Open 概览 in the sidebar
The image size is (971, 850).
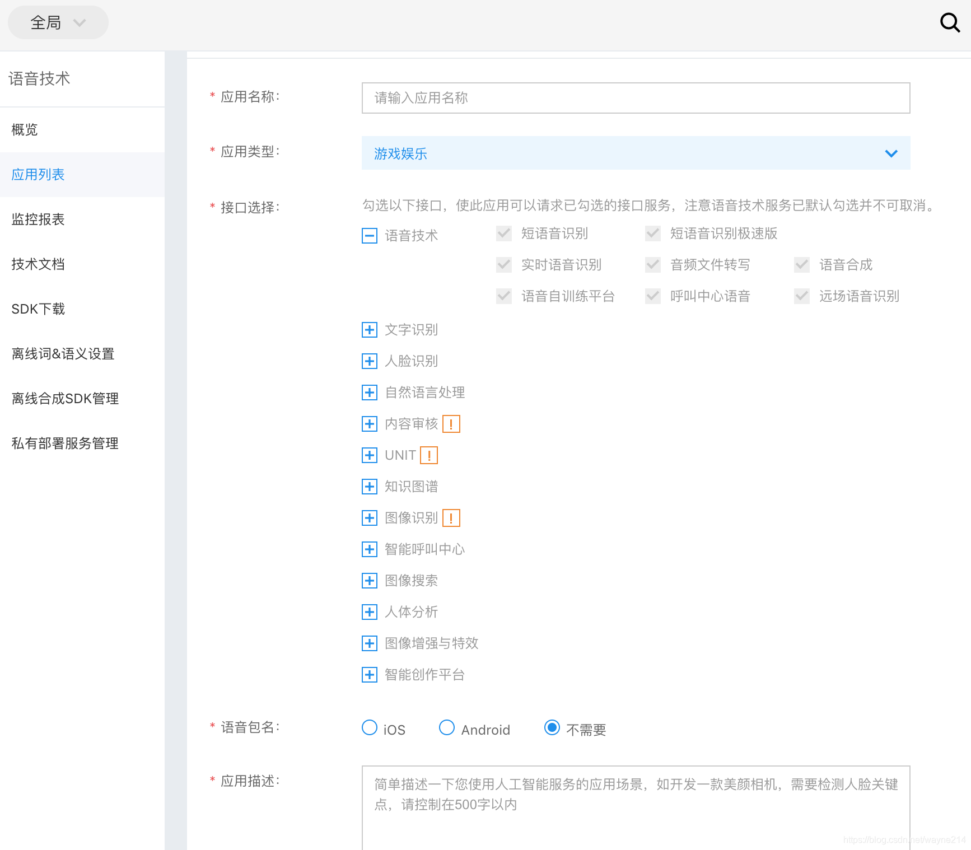coord(82,130)
